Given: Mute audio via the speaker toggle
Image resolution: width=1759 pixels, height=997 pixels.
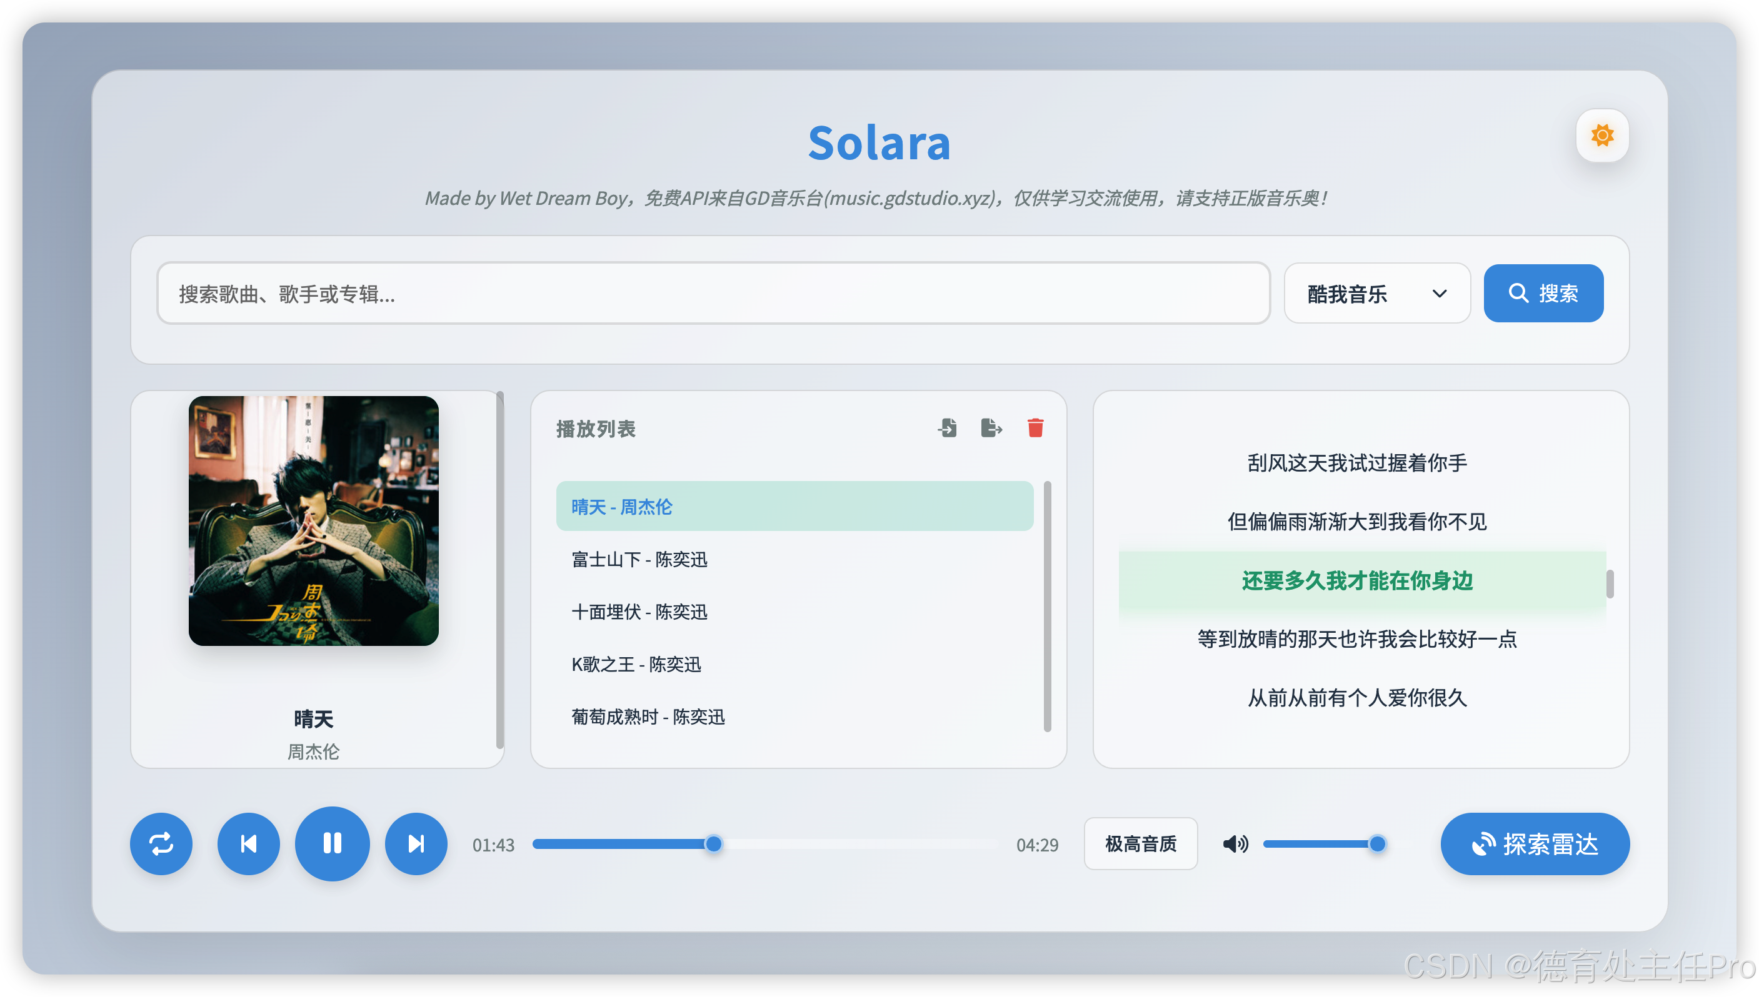Looking at the screenshot, I should pos(1235,843).
